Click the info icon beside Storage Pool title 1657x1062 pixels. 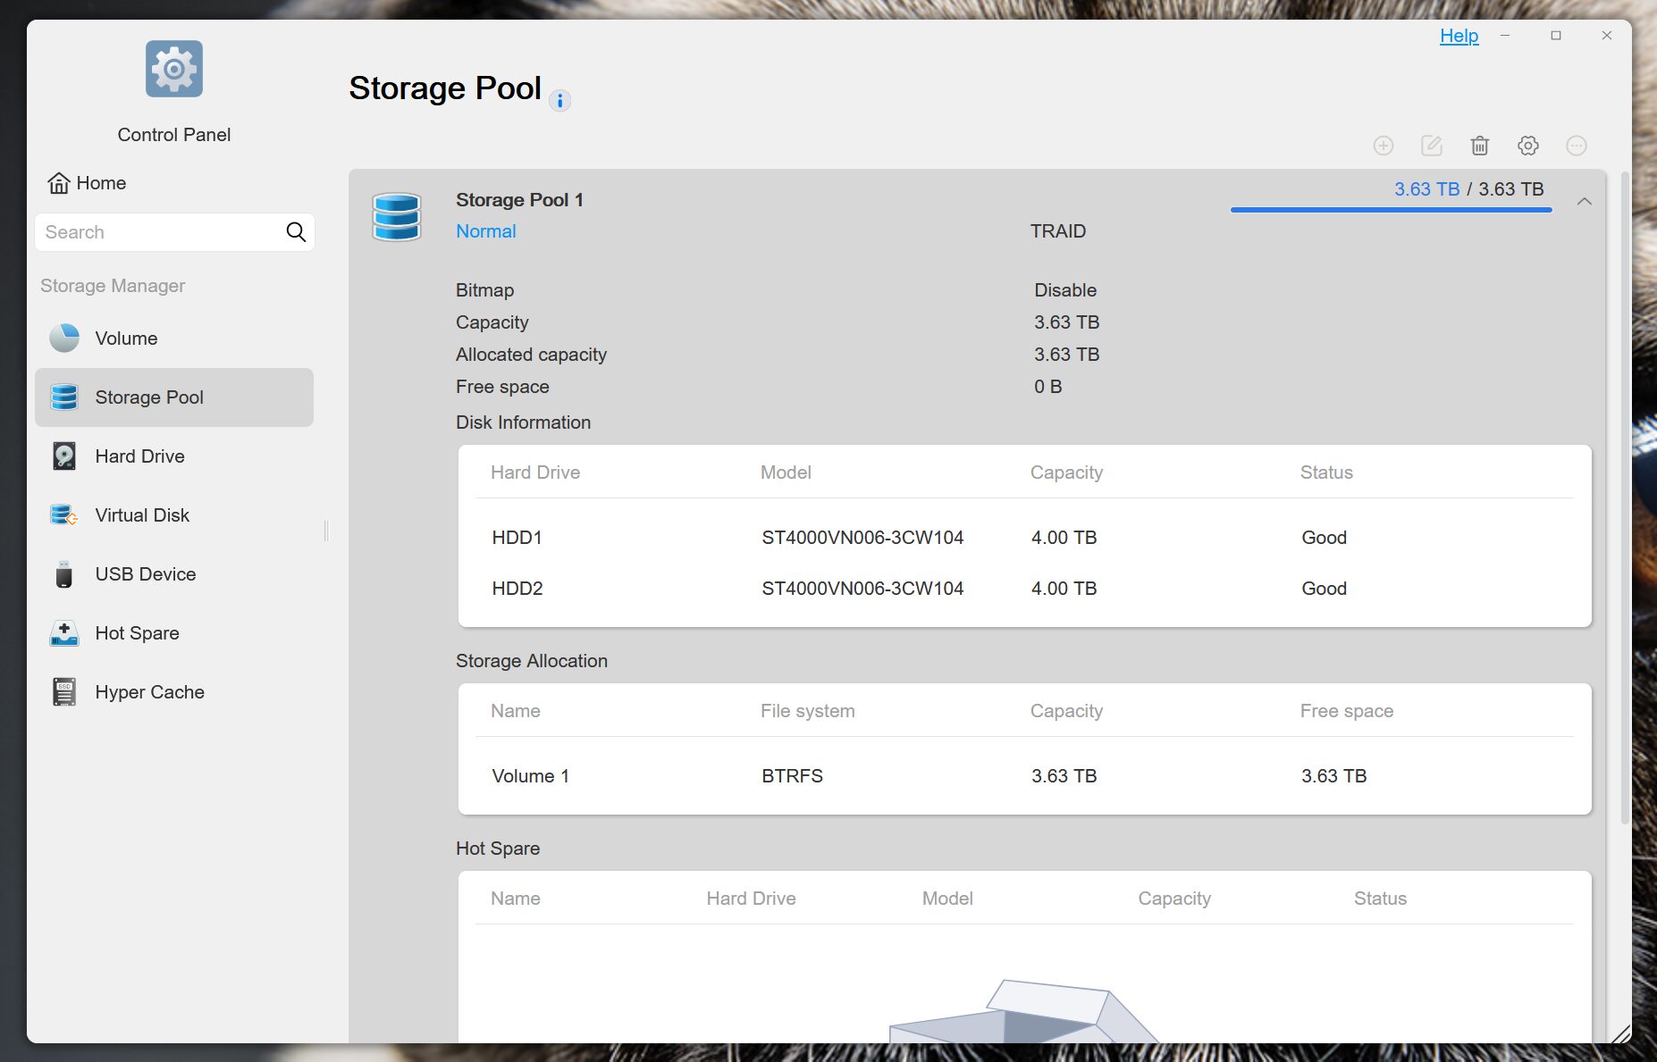tap(559, 101)
